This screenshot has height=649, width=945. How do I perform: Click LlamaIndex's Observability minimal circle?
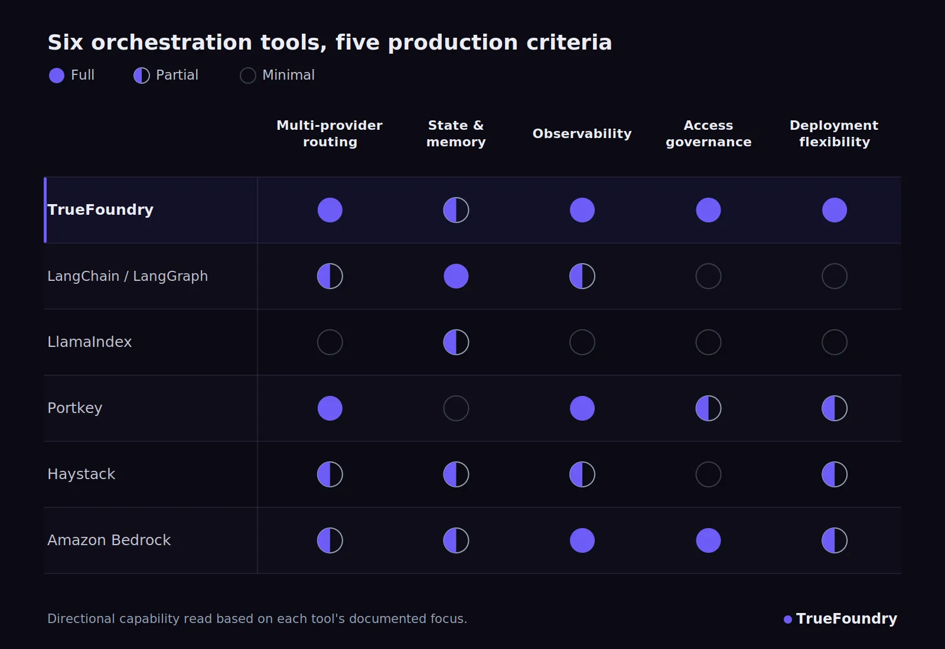coord(582,342)
